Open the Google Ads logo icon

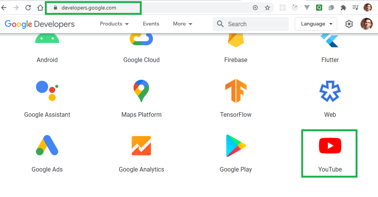47,145
